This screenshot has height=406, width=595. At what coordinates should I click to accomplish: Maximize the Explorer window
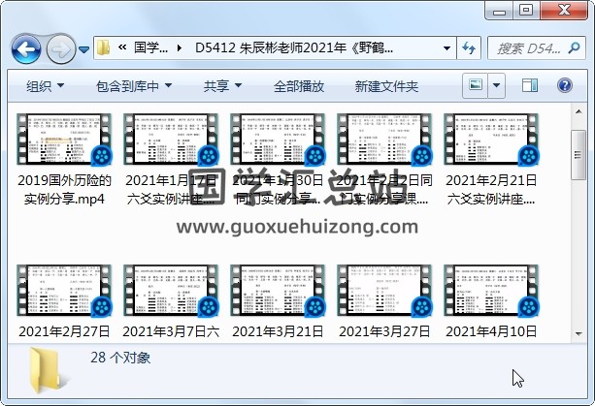click(x=526, y=11)
